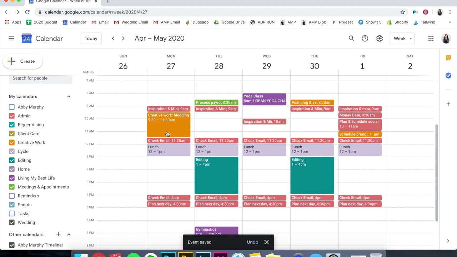Add other calendars plus icon
Screen dimensions: 457x257
(58, 235)
